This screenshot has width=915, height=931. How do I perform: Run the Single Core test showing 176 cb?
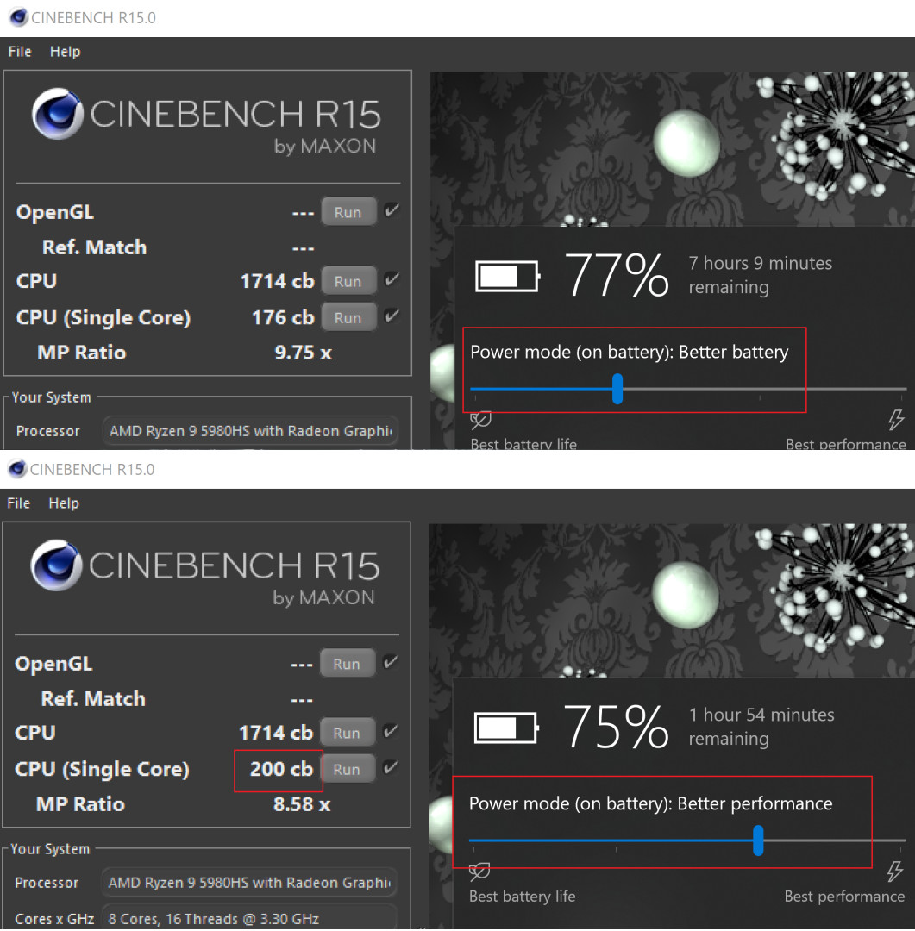pos(348,317)
